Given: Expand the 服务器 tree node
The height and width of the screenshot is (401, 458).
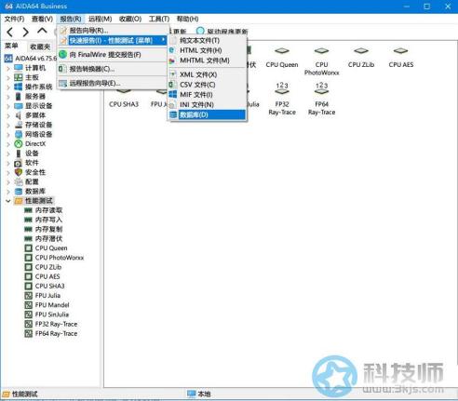Looking at the screenshot, I should pos(8,97).
